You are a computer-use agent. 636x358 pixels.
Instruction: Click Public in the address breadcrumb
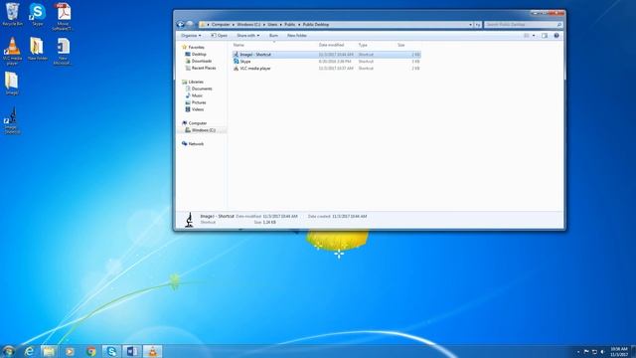click(289, 25)
